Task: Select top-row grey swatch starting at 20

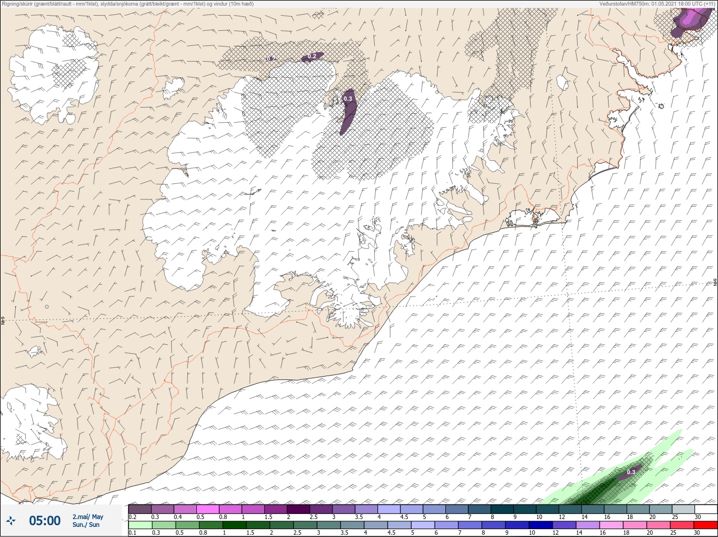Action: click(660, 509)
